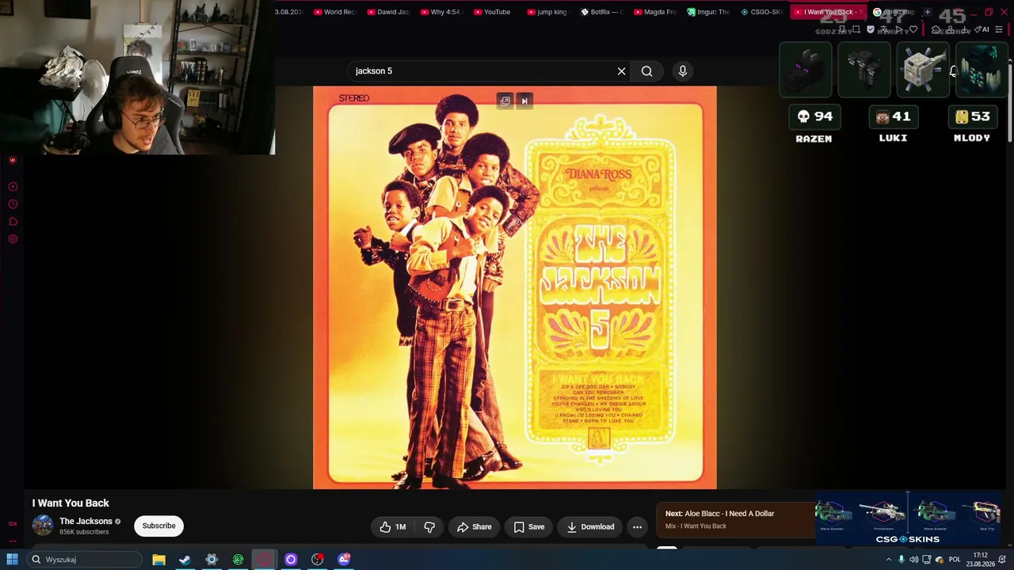Screen dimensions: 1014x570
Task: Click the microphone icon in system tray
Action: (x=902, y=560)
